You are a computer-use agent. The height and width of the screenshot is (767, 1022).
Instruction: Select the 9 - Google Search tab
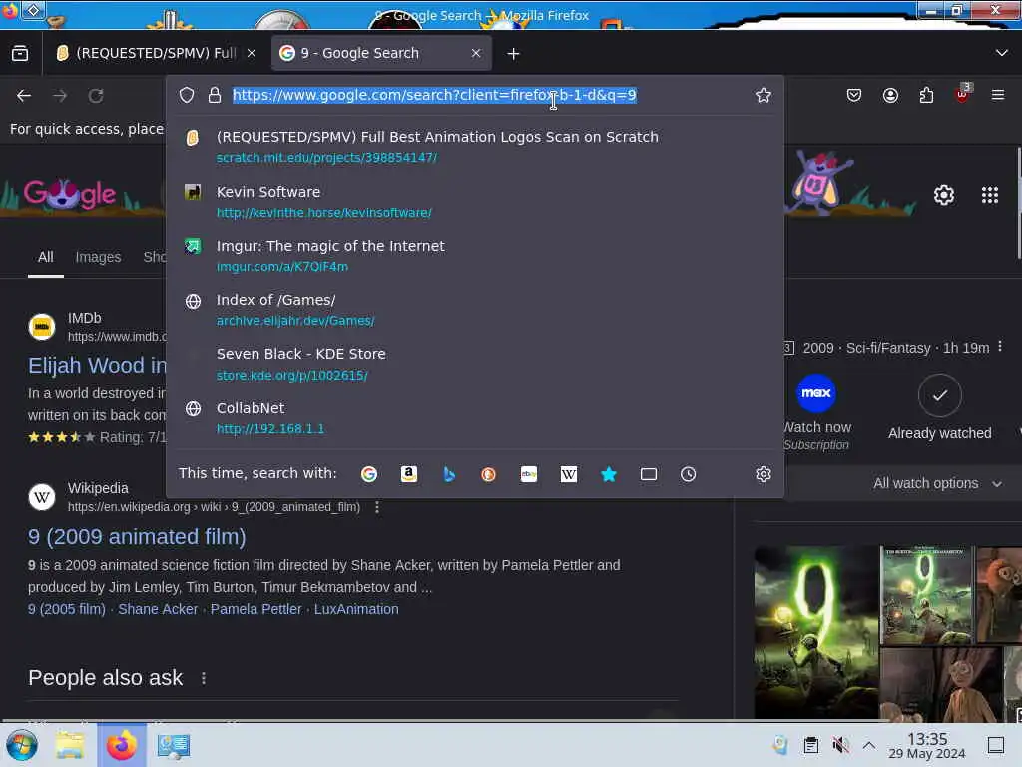tap(381, 53)
